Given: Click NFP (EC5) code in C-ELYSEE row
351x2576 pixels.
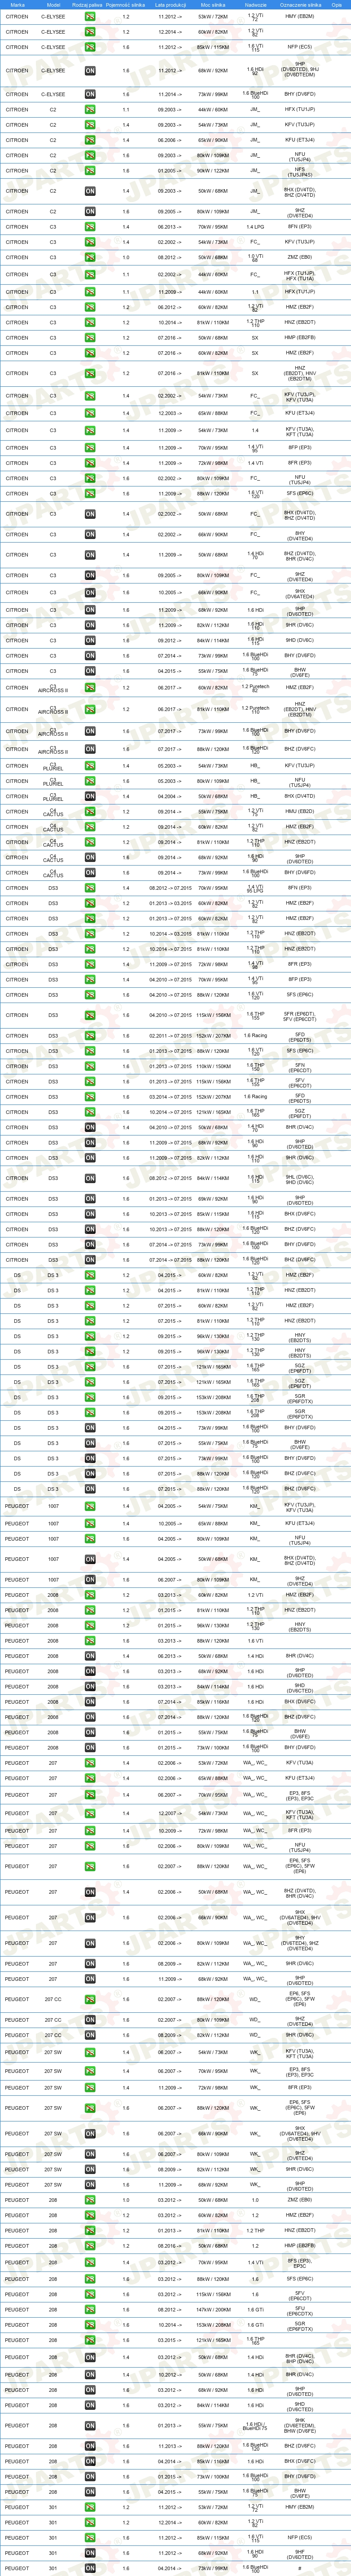Looking at the screenshot, I should 300,47.
